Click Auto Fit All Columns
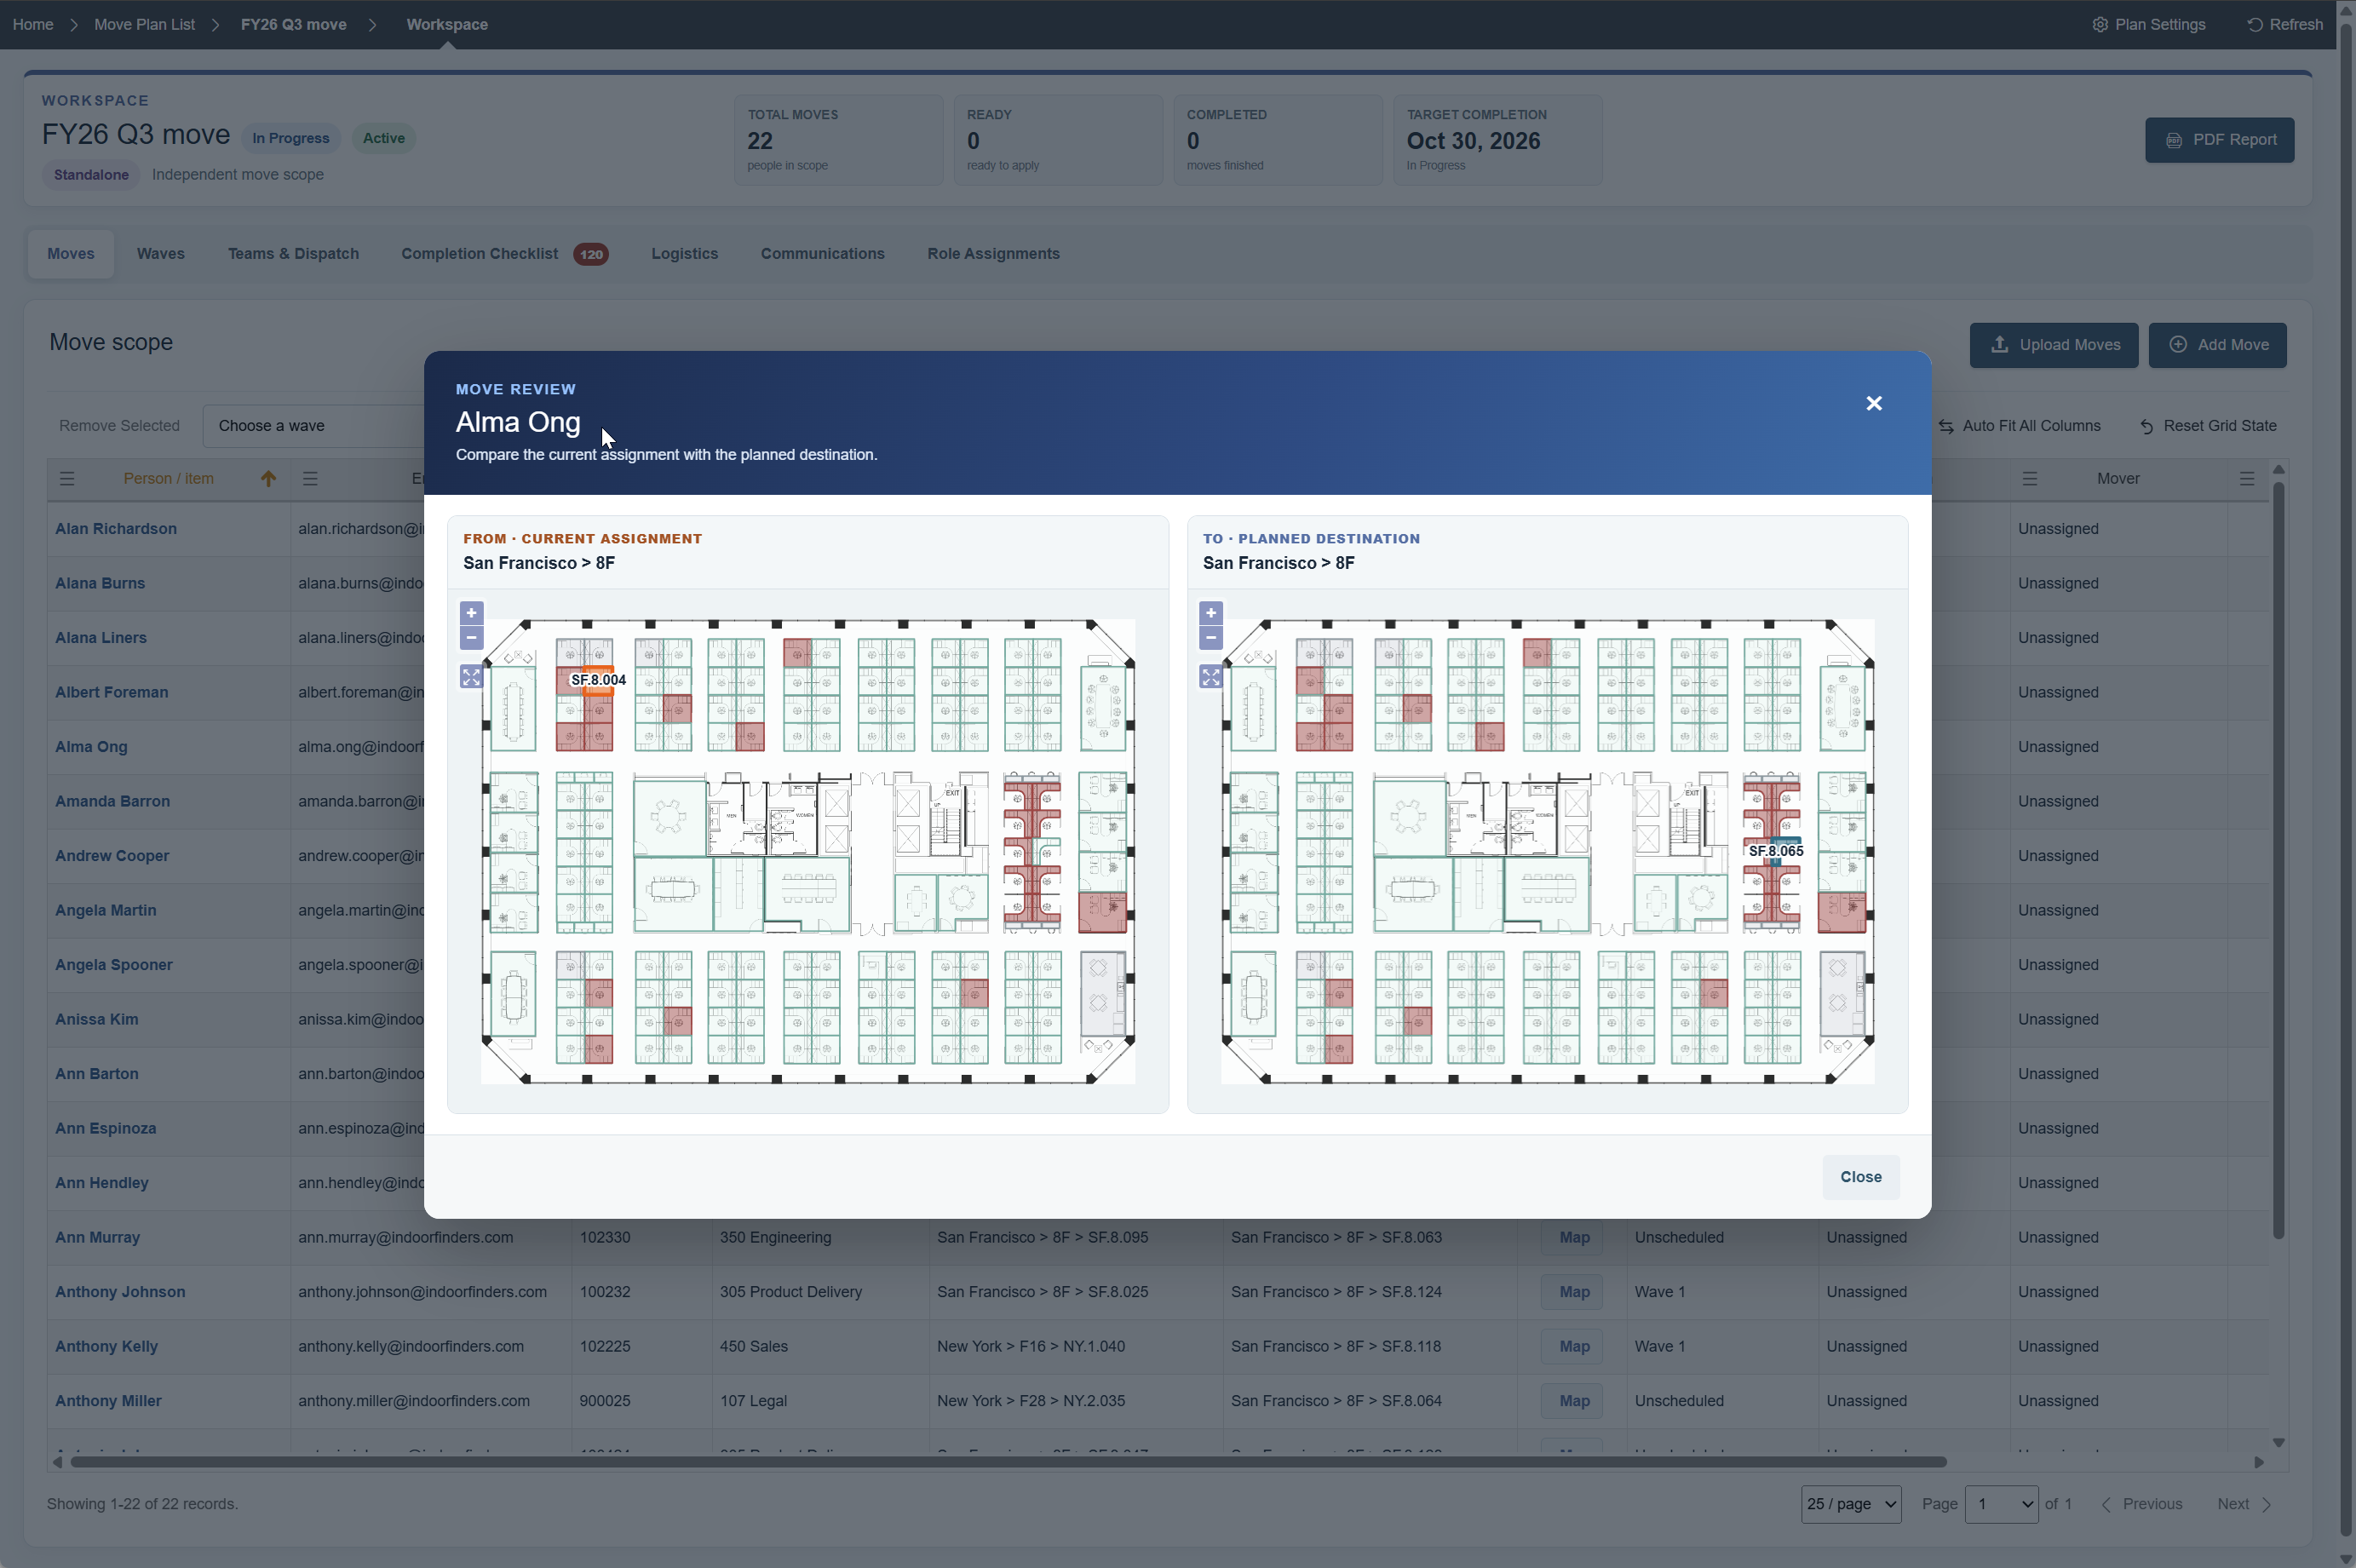This screenshot has width=2356, height=1568. click(x=2019, y=426)
